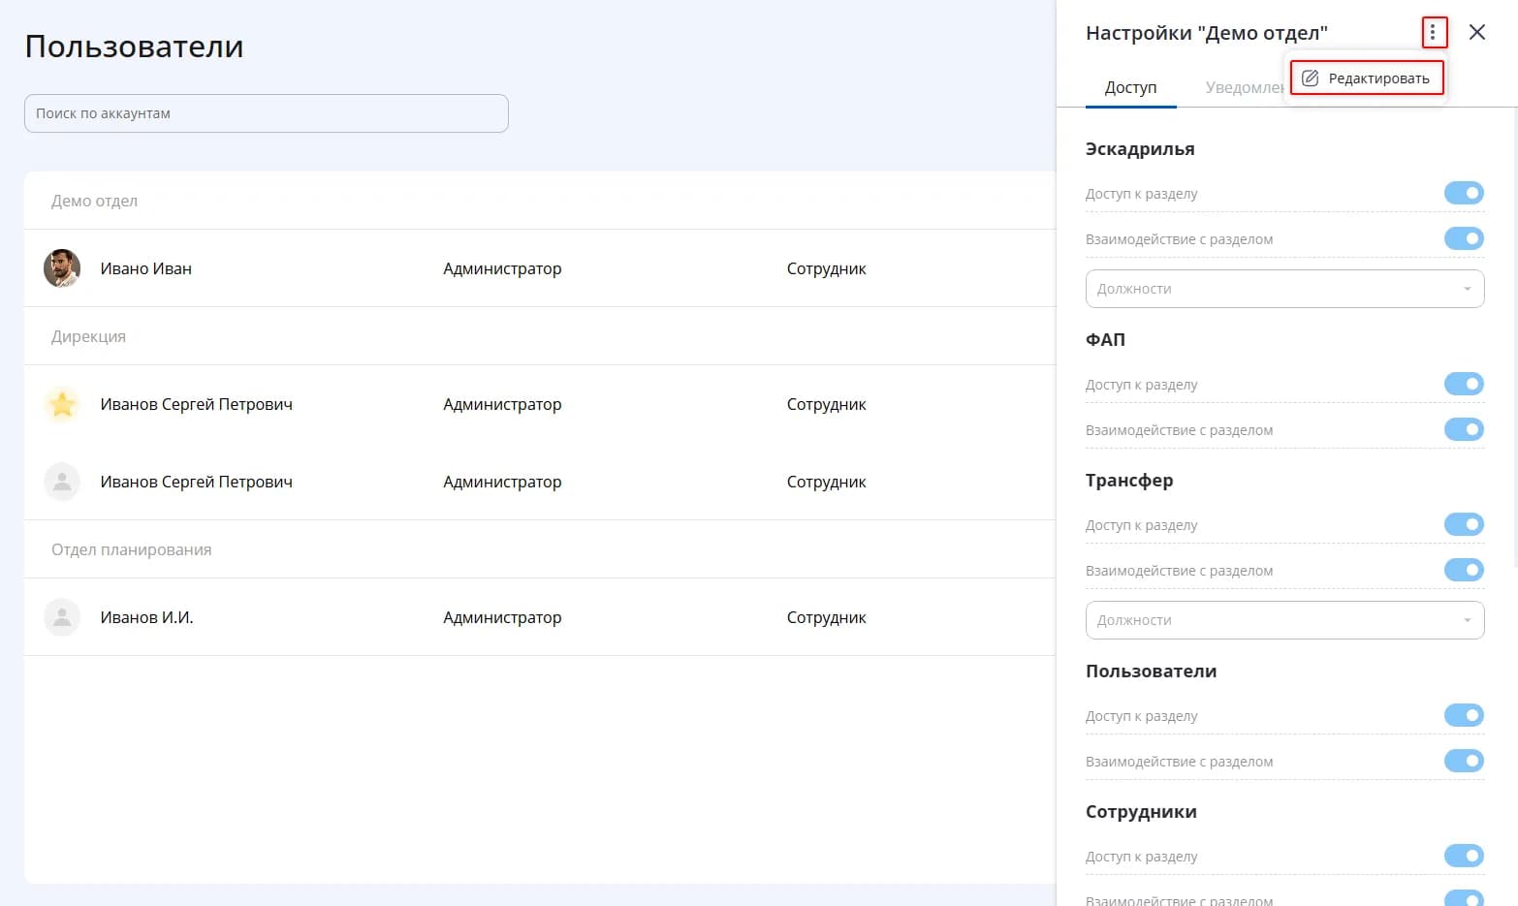
Task: Toggle Эскадрилья Доступ к разделу switch
Action: 1464,193
